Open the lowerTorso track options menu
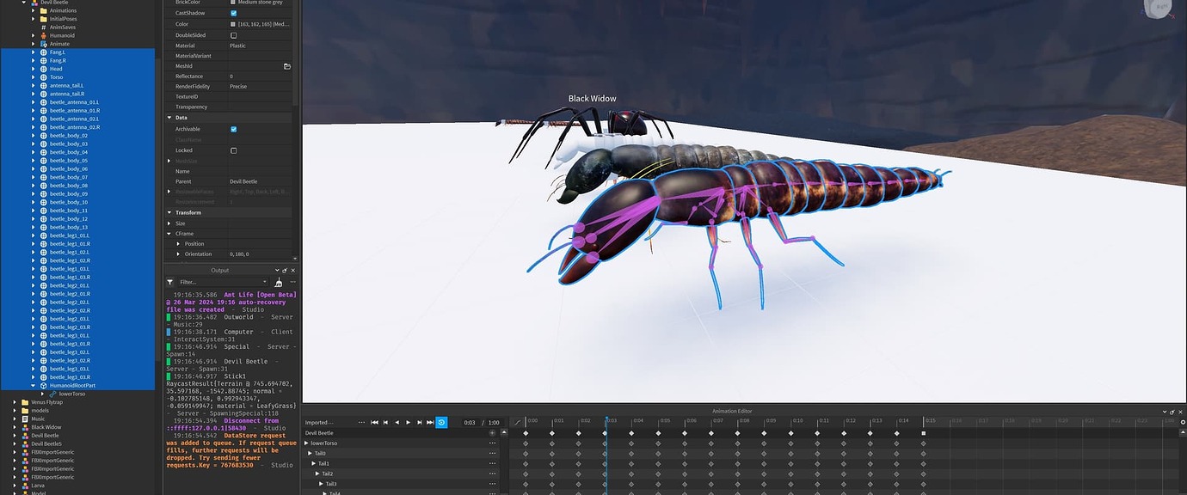 click(492, 443)
